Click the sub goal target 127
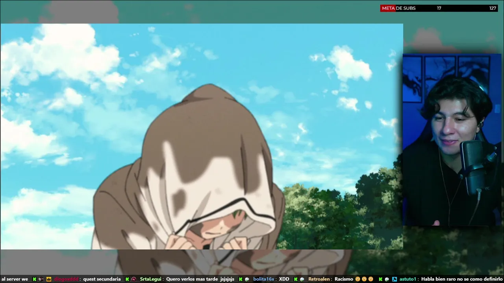 (493, 8)
